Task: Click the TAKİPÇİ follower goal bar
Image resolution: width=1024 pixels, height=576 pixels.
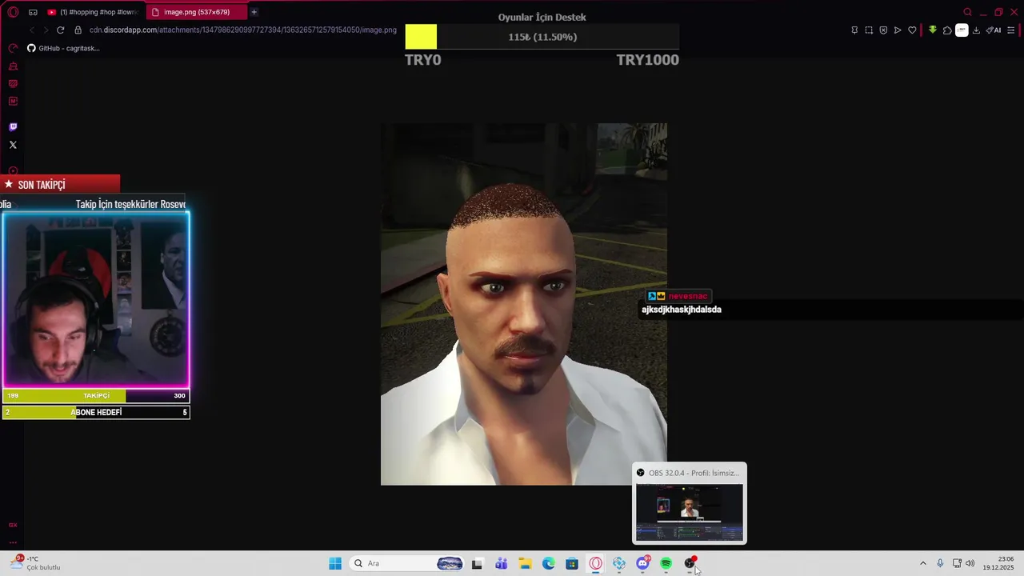Action: (96, 395)
